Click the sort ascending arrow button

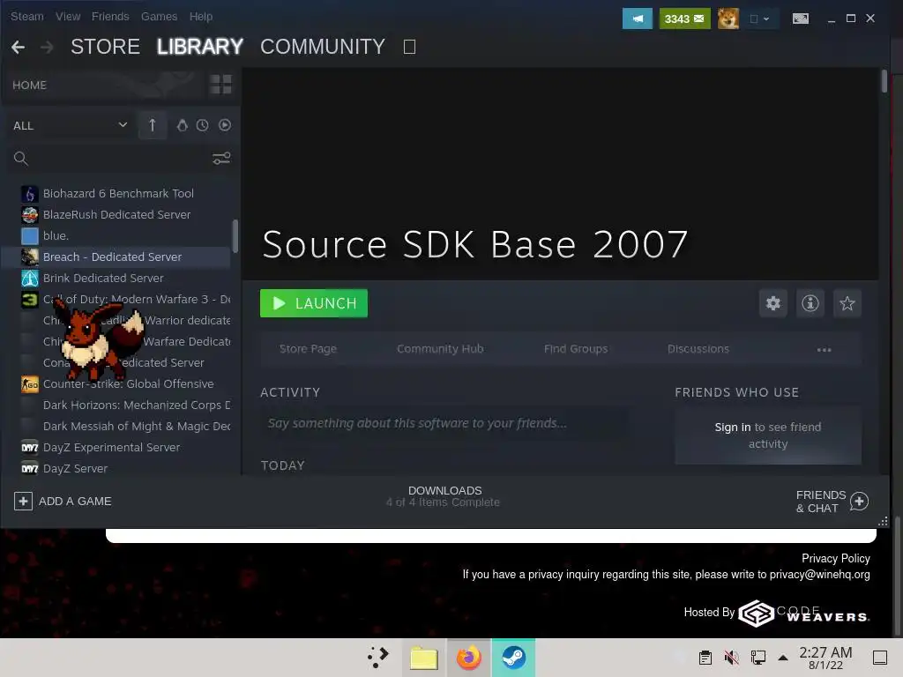tap(153, 125)
